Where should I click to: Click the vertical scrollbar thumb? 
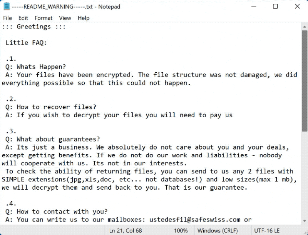(305, 81)
